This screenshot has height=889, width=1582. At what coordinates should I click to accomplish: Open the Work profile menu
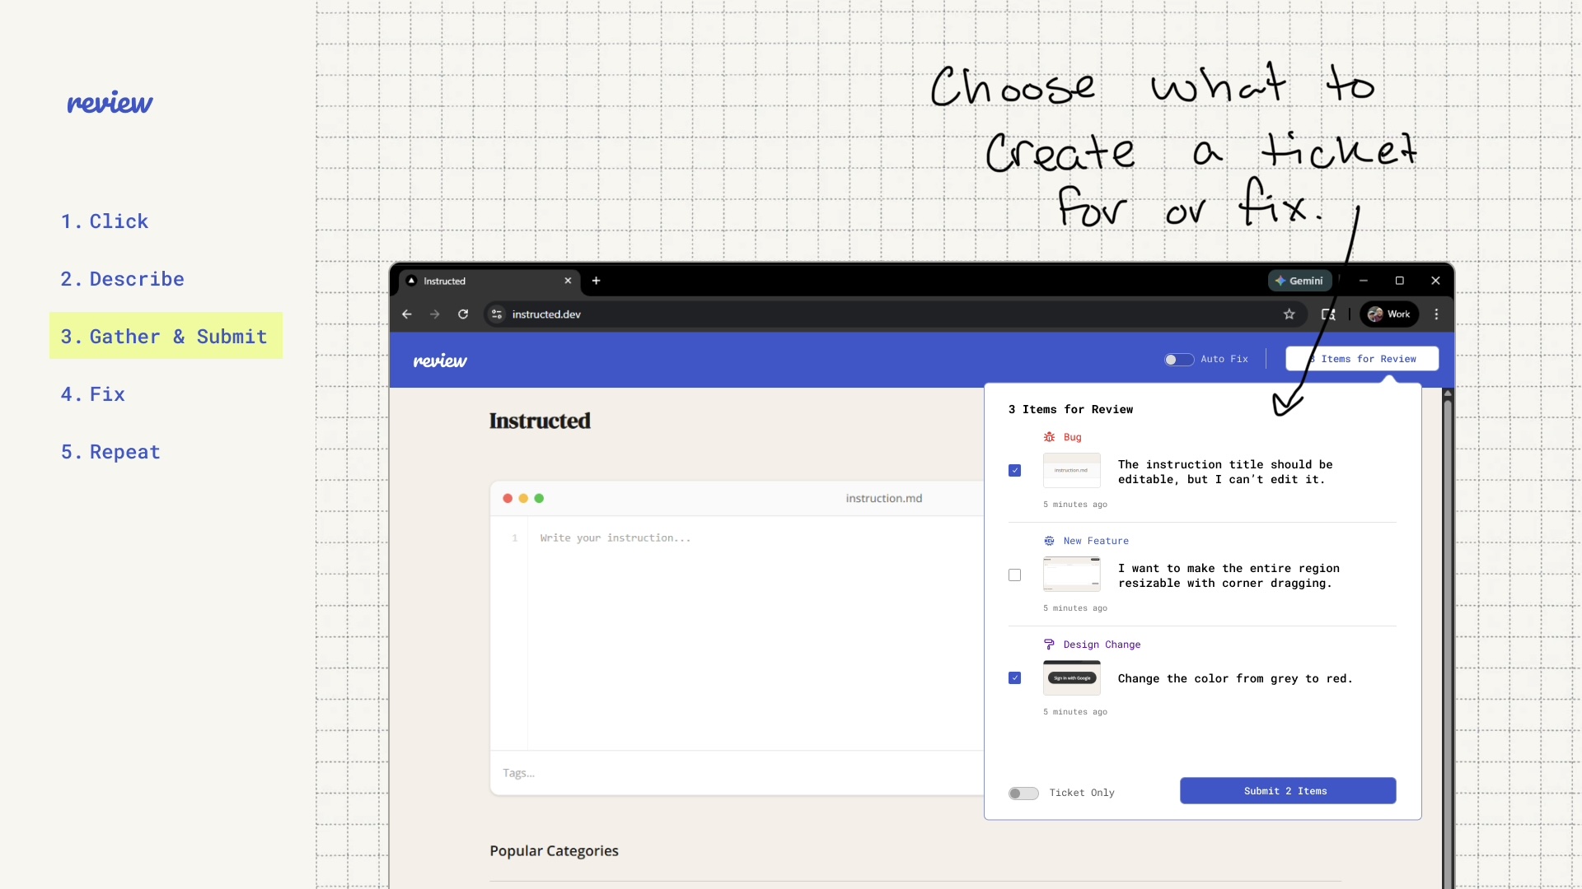pyautogui.click(x=1389, y=314)
